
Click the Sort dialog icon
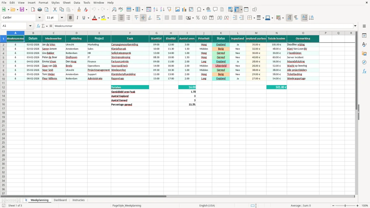click(x=149, y=10)
